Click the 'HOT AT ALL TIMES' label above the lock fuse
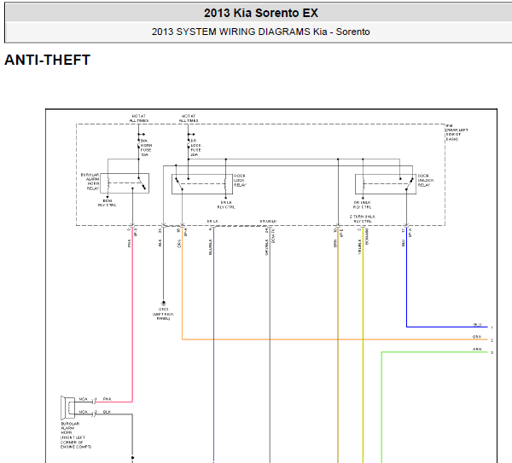Screen dimensions: 512x463 (189, 119)
